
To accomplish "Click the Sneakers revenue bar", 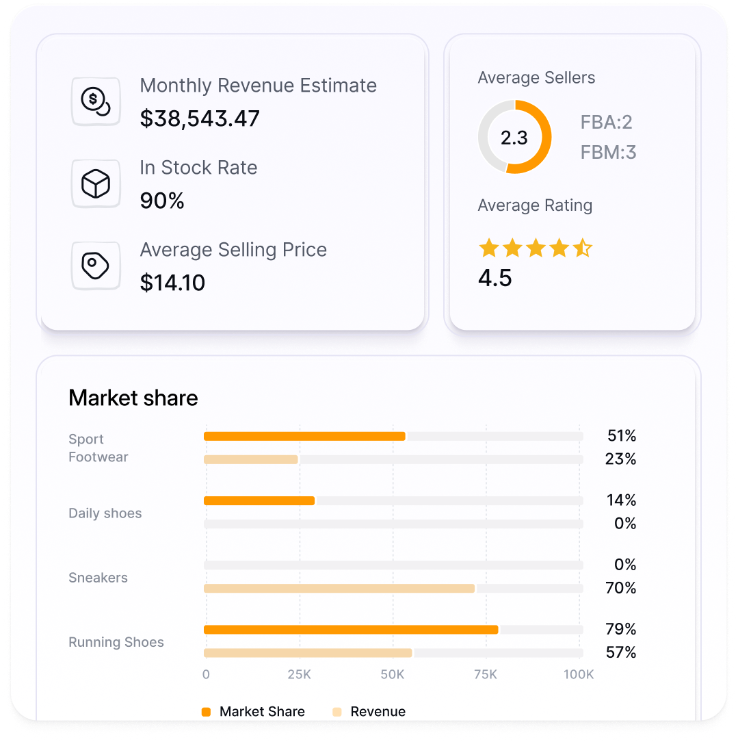I will coord(339,589).
